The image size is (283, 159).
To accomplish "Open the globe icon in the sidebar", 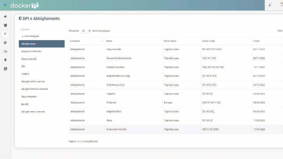I will [5, 43].
